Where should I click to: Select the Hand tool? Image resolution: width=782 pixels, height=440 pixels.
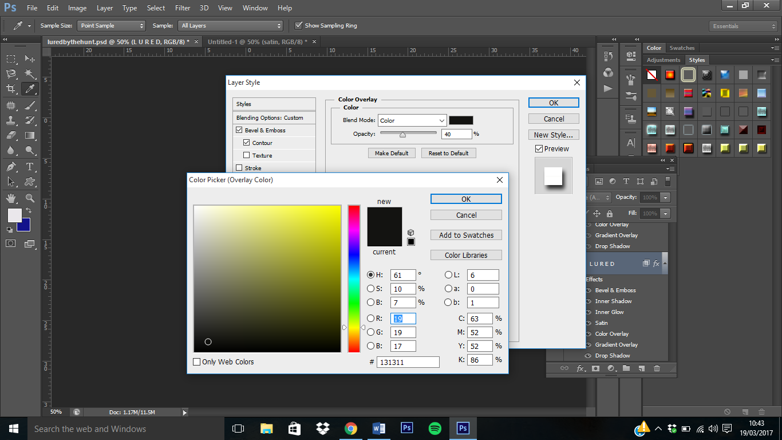coord(11,198)
